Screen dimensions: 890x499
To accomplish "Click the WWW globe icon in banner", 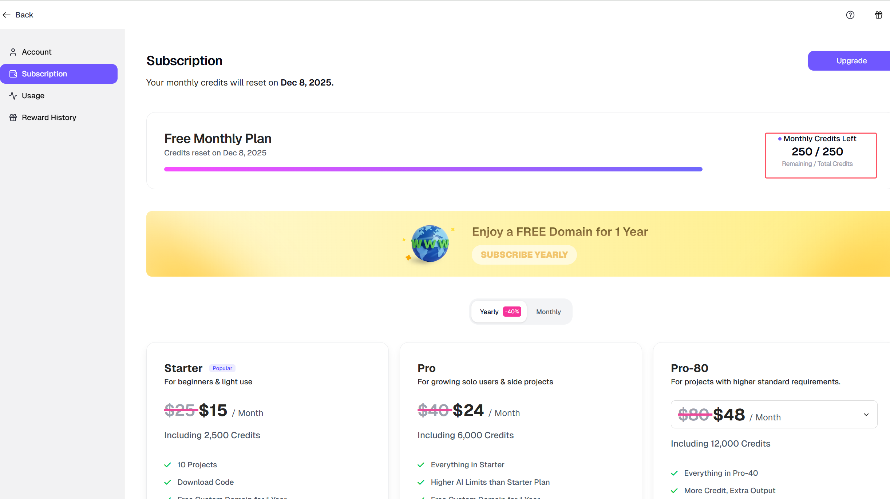I will coord(430,243).
